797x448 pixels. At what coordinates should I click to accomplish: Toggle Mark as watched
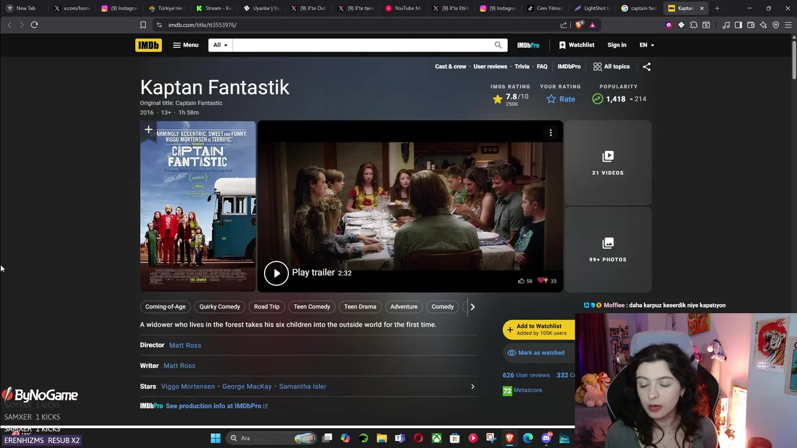(539, 353)
